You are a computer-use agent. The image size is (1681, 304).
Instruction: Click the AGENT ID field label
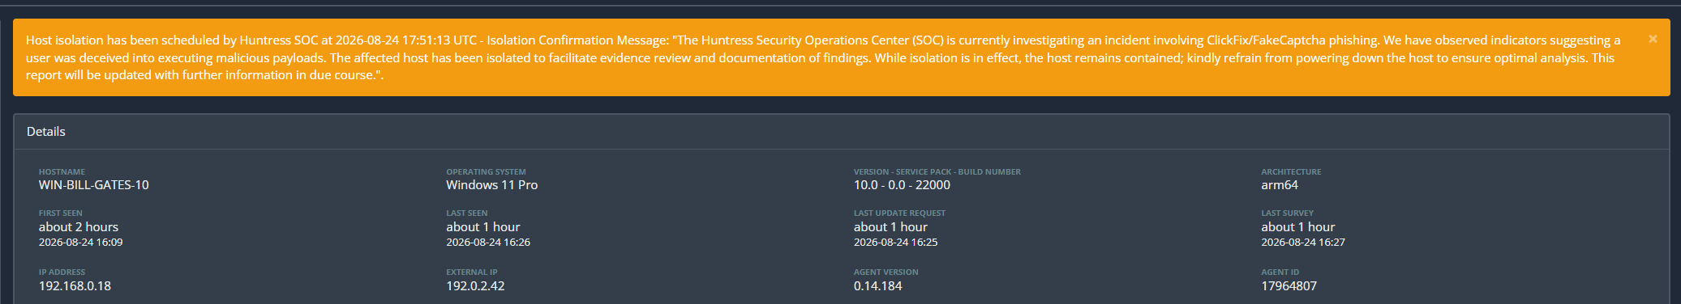(1280, 272)
